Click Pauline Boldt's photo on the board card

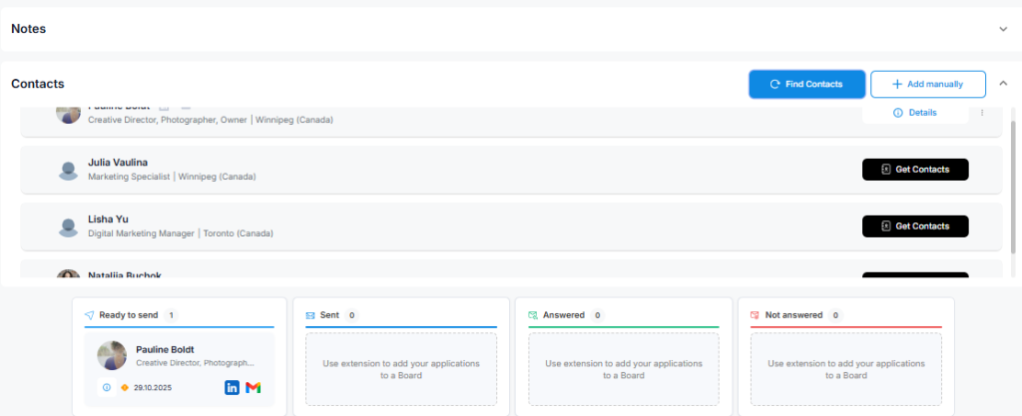pyautogui.click(x=112, y=355)
